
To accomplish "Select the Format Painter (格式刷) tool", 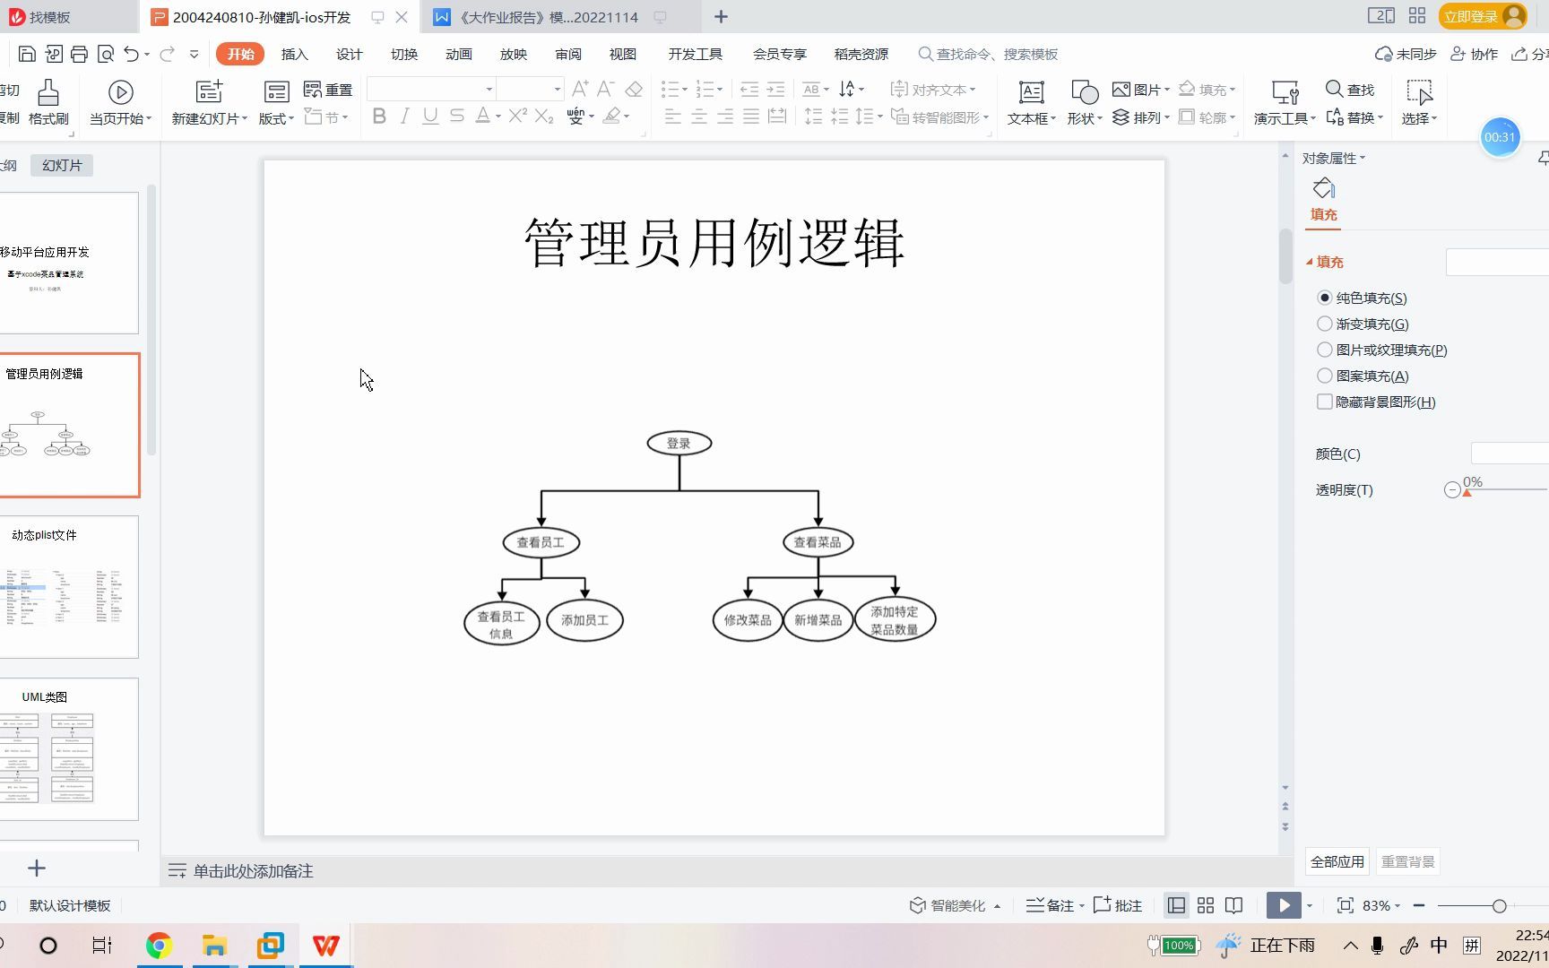I will click(x=48, y=100).
